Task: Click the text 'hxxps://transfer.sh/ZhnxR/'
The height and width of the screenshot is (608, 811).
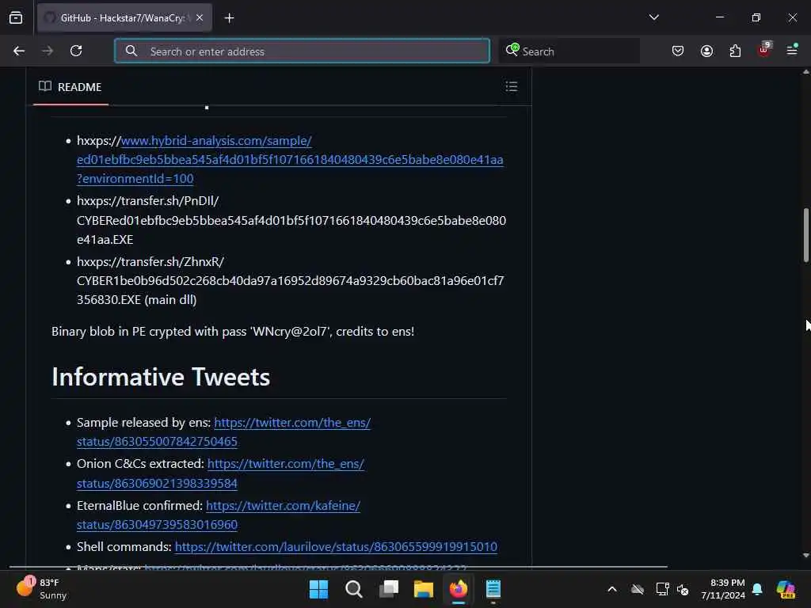Action: tap(150, 261)
